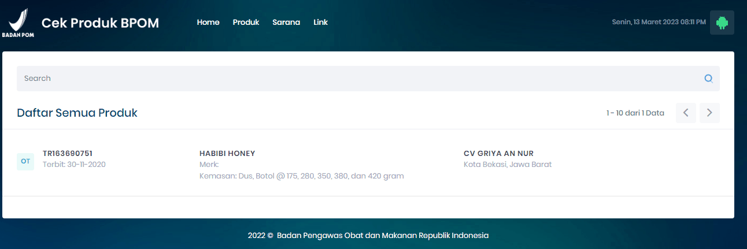The height and width of the screenshot is (249, 747).
Task: Go to previous page arrow
Action: 686,113
